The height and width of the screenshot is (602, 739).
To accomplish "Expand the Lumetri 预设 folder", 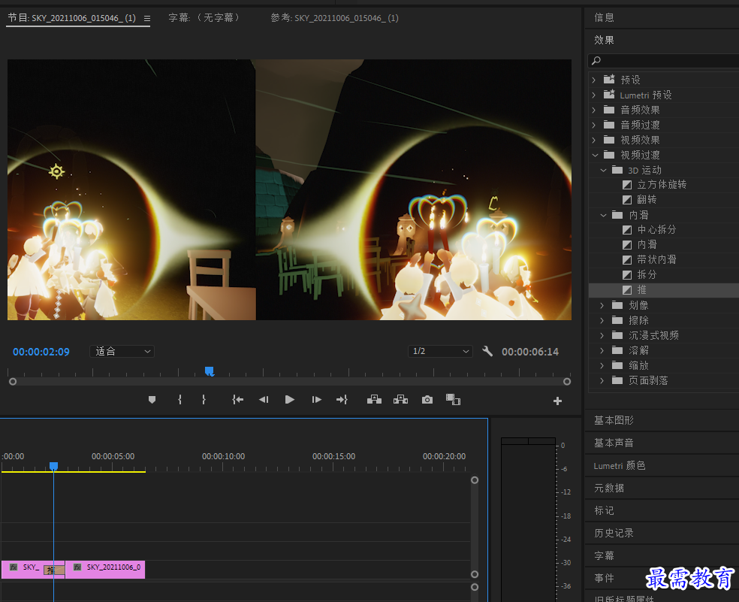I will coord(594,95).
